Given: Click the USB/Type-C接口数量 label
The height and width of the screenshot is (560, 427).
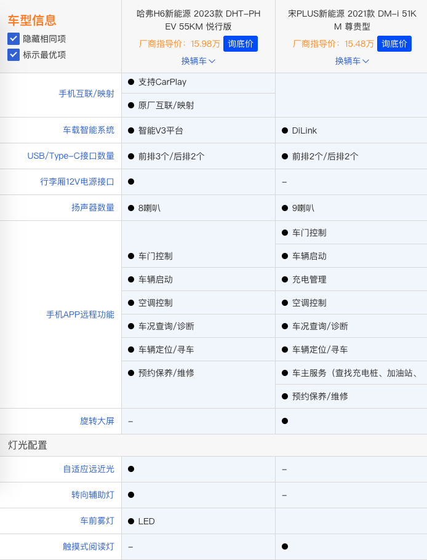Looking at the screenshot, I should [x=71, y=156].
